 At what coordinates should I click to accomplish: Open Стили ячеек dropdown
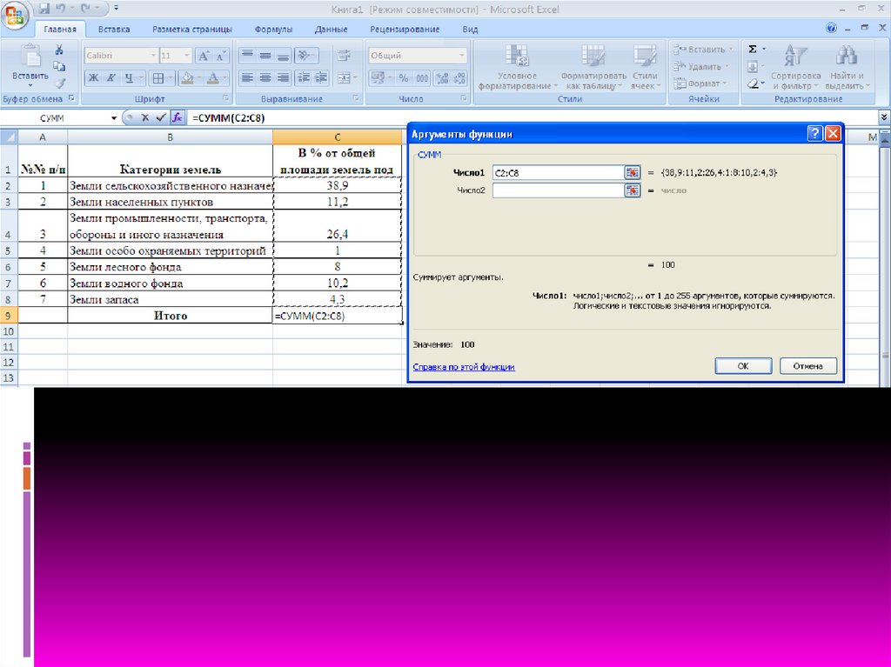click(x=645, y=67)
